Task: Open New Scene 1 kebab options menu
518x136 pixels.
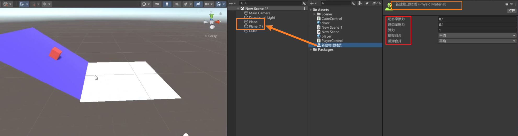Action: pos(304,9)
